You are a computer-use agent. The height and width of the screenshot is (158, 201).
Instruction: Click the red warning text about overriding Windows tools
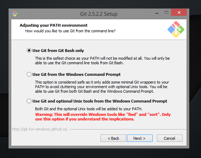click(103, 117)
